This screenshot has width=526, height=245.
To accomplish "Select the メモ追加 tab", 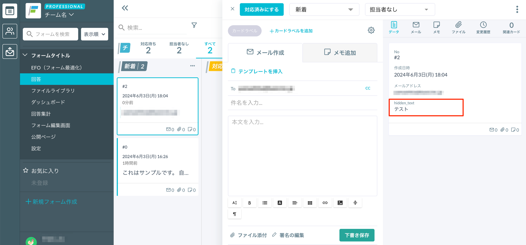I will 340,53.
